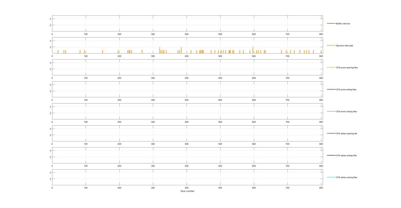Click the orange line sample for Spurious interrupts

pos(331,45)
